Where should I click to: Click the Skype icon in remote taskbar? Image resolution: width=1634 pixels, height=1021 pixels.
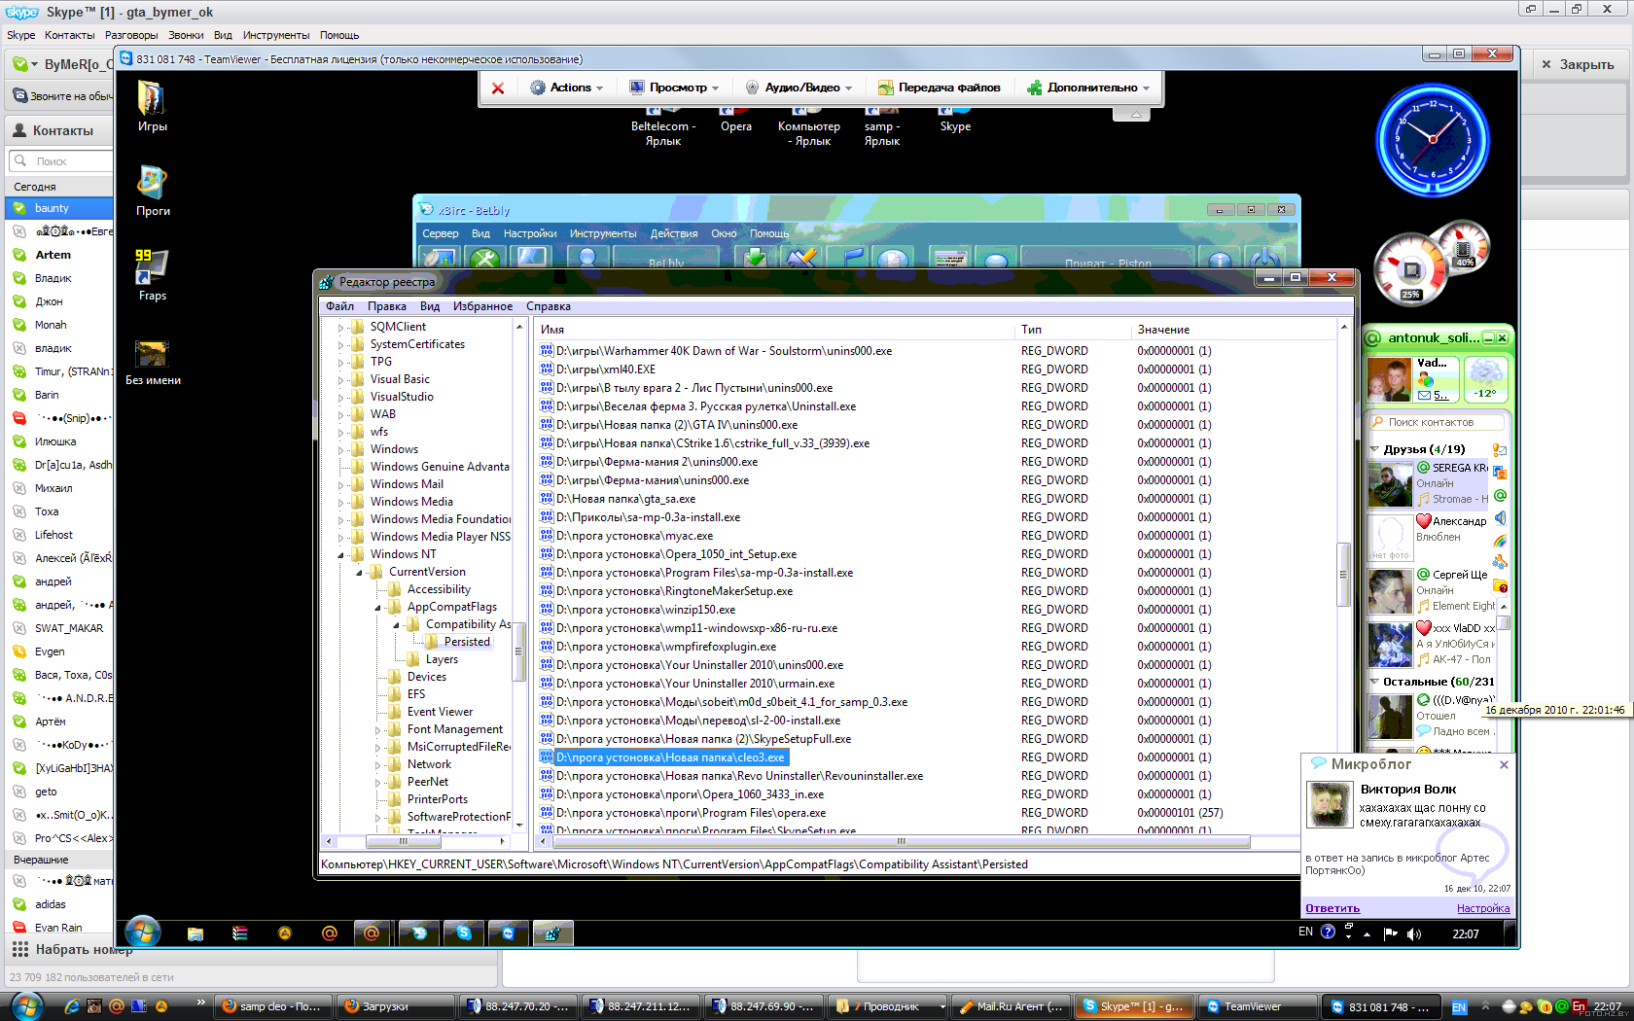(464, 933)
